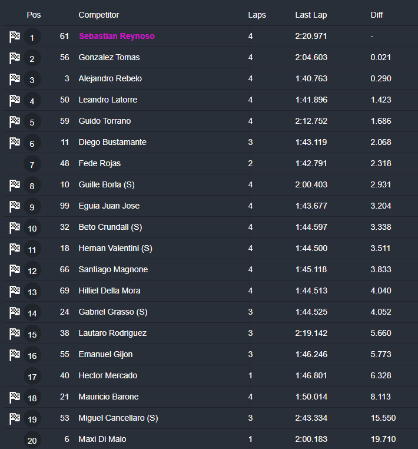Click the checkered flag next to Gonzalez Tomas
The width and height of the screenshot is (418, 449).
tap(15, 58)
